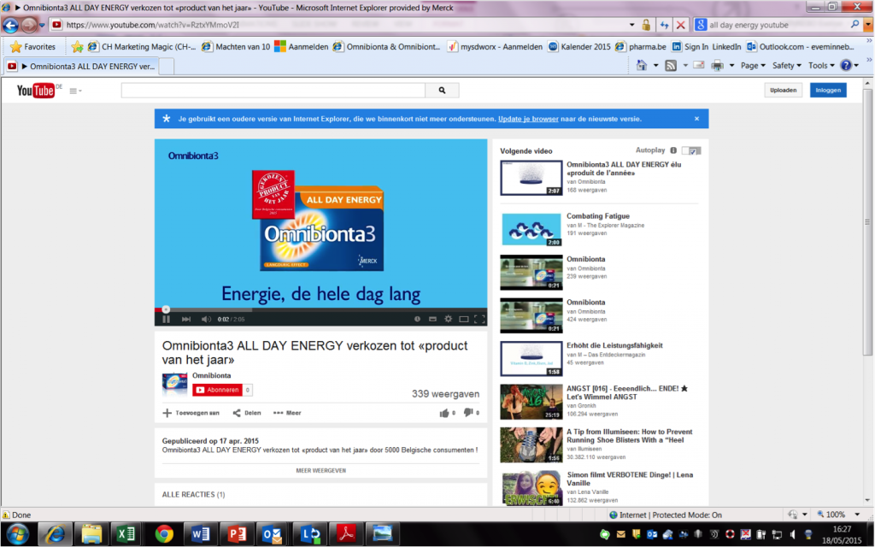Open 'Machten van 10' favorite
This screenshot has height=547, width=875.
tap(236, 47)
